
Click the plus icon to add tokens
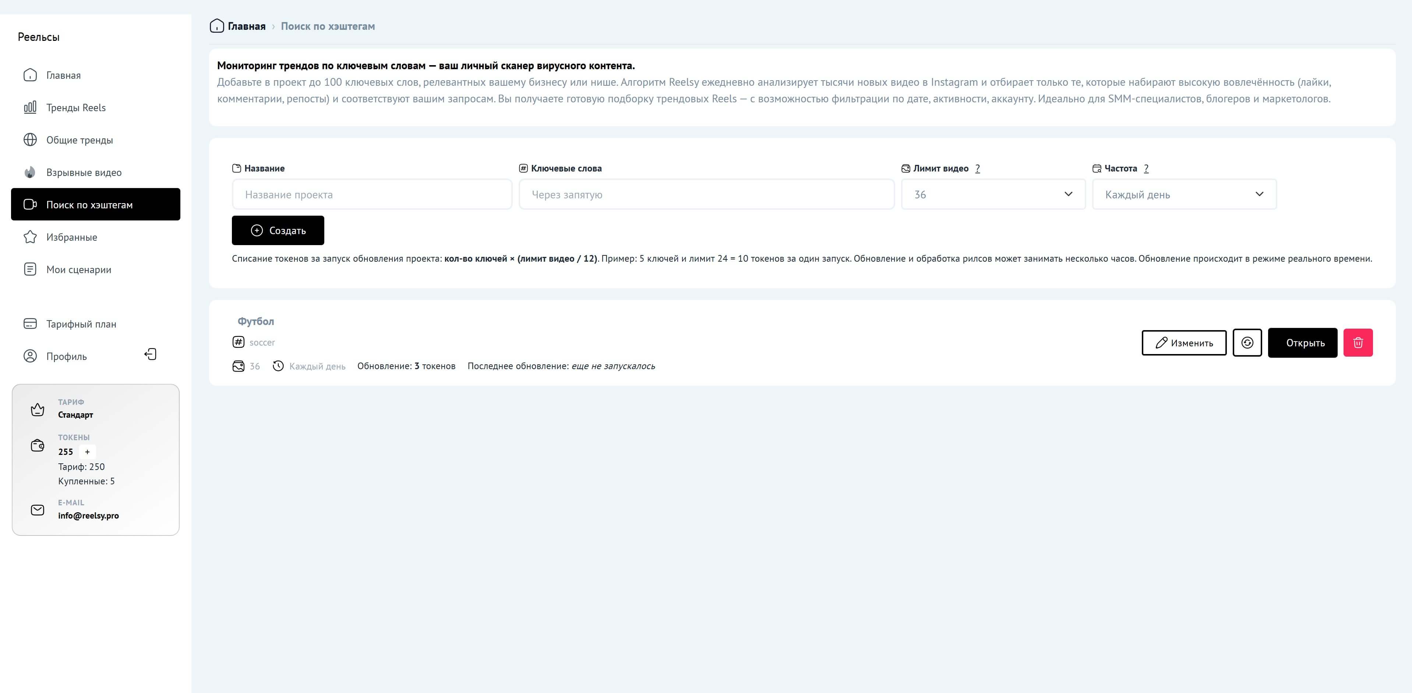pyautogui.click(x=87, y=452)
